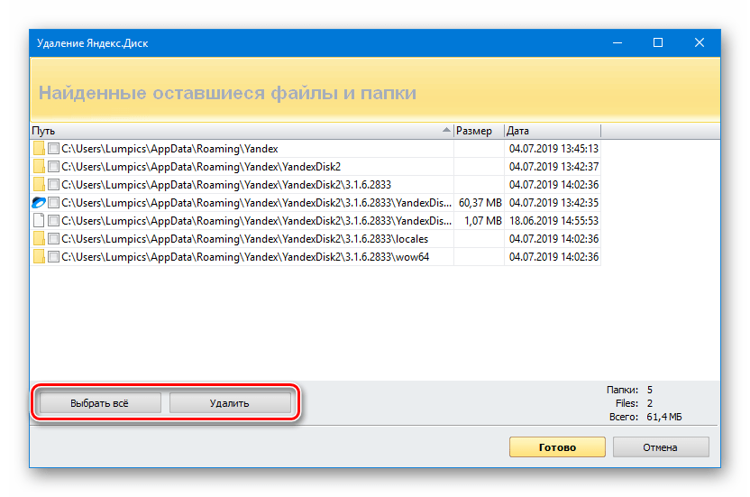Sort the list by the Путь column header
Screen dimensions: 750x497
click(242, 131)
